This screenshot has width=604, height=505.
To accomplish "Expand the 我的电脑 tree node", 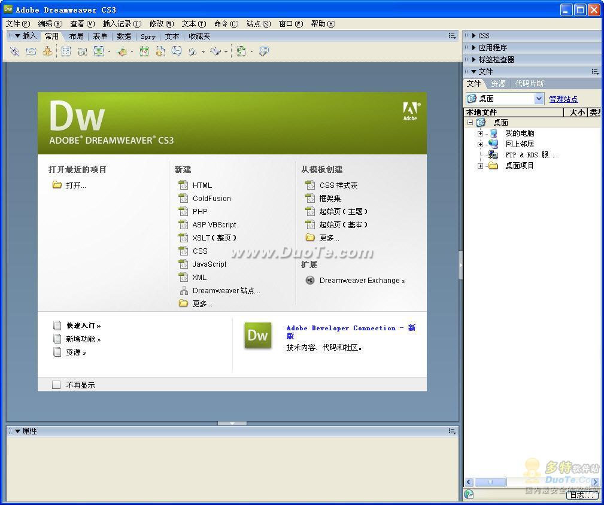I will [x=480, y=133].
